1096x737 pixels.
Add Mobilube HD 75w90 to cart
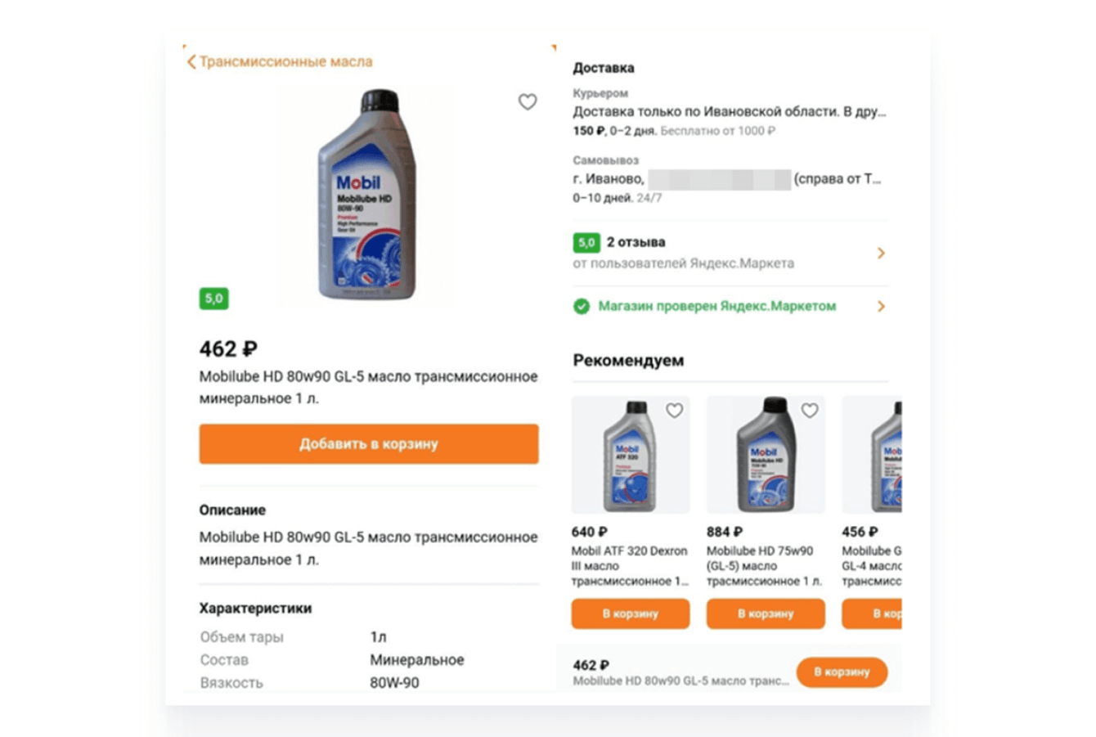pyautogui.click(x=766, y=613)
